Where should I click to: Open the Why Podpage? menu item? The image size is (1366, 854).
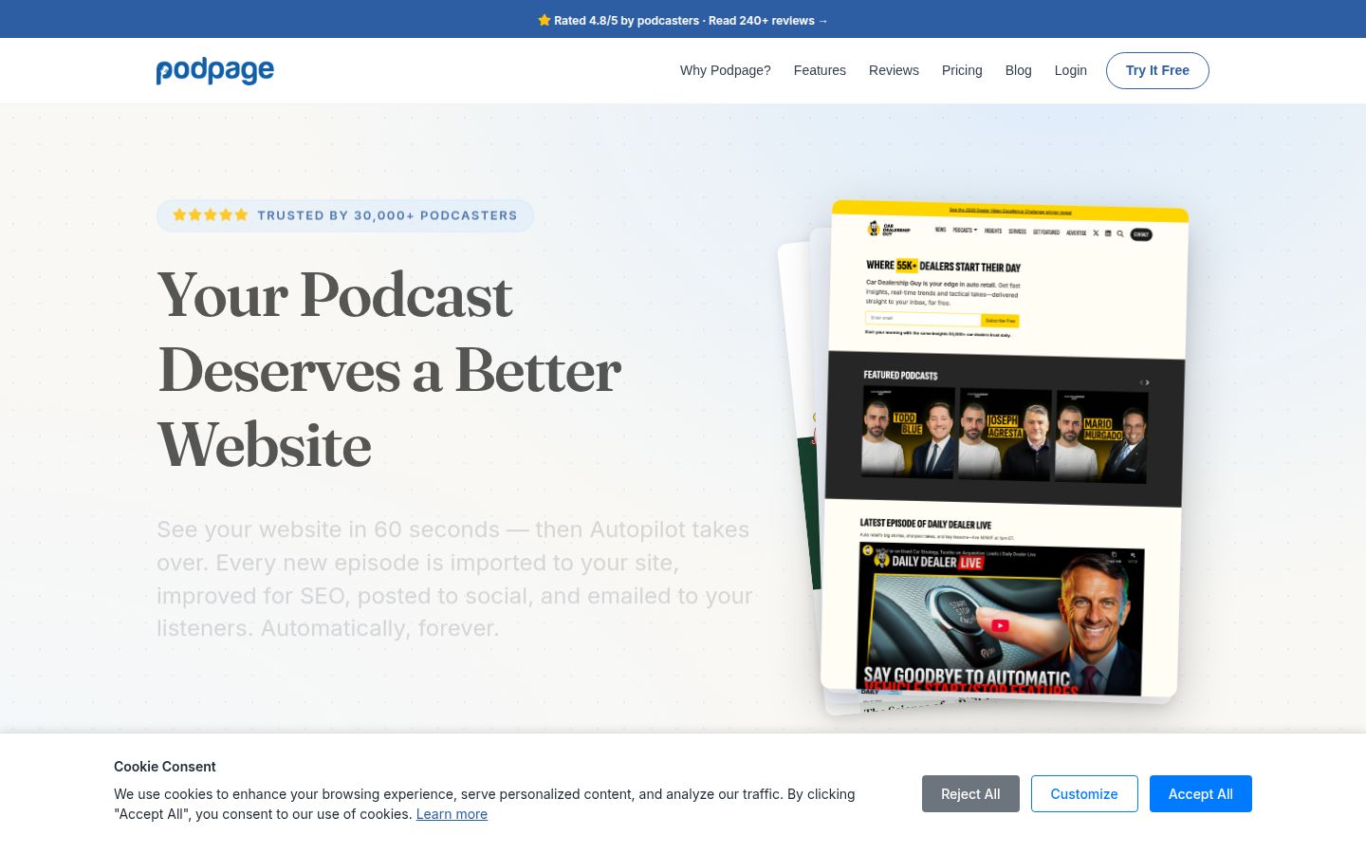(x=725, y=70)
